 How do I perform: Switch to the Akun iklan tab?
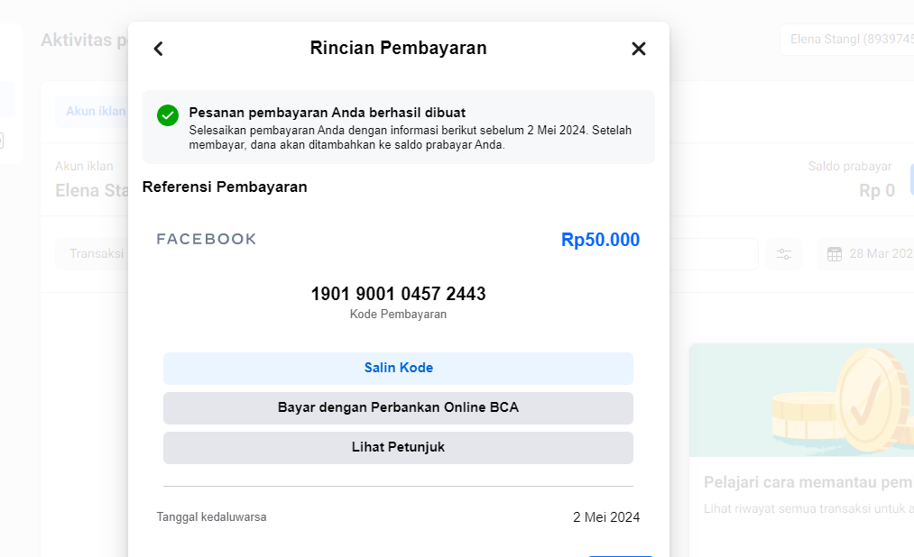pos(96,111)
